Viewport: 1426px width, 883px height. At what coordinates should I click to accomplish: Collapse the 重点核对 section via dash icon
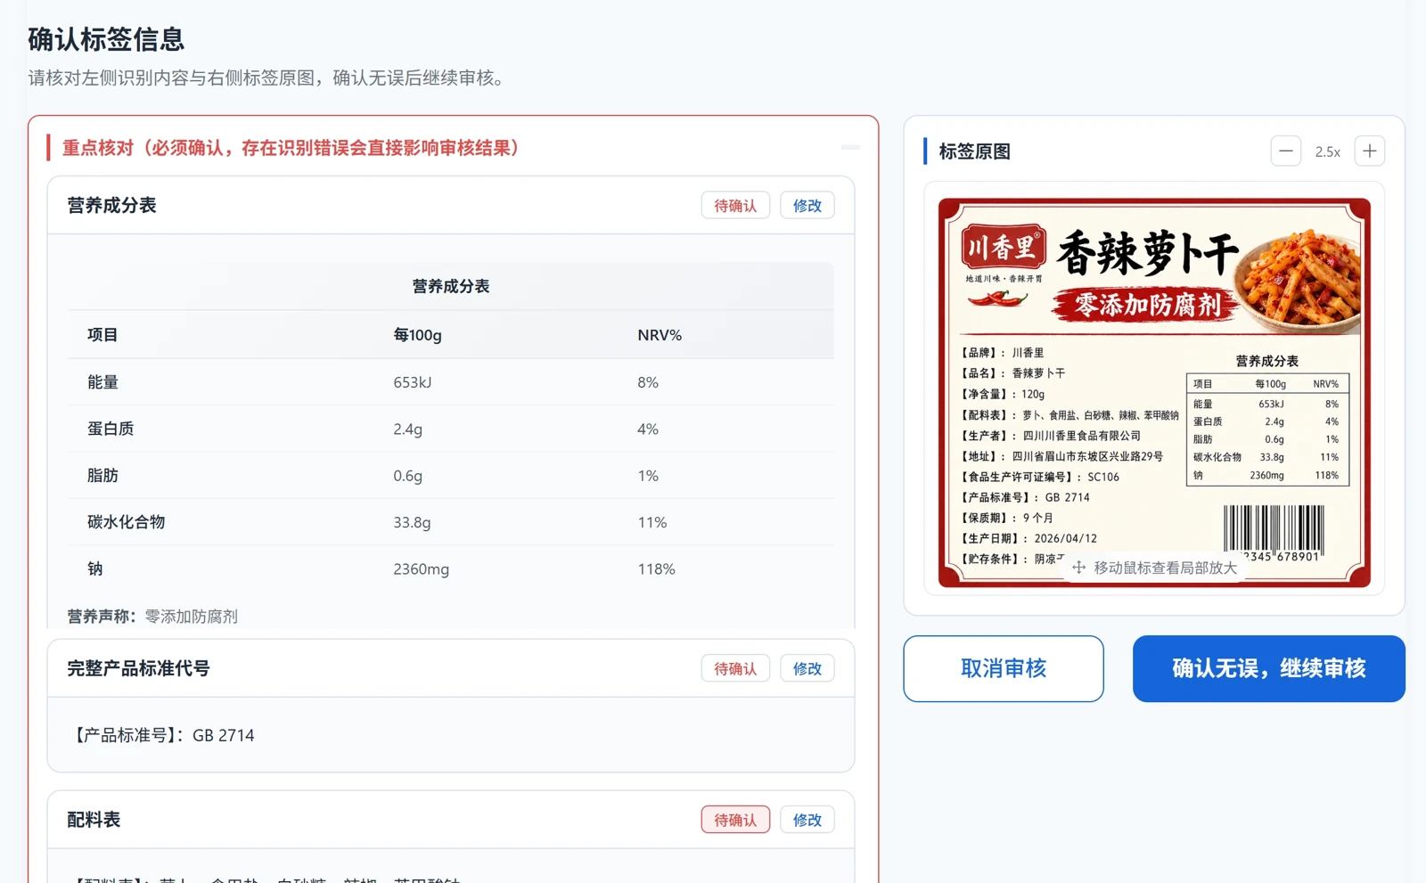click(850, 147)
